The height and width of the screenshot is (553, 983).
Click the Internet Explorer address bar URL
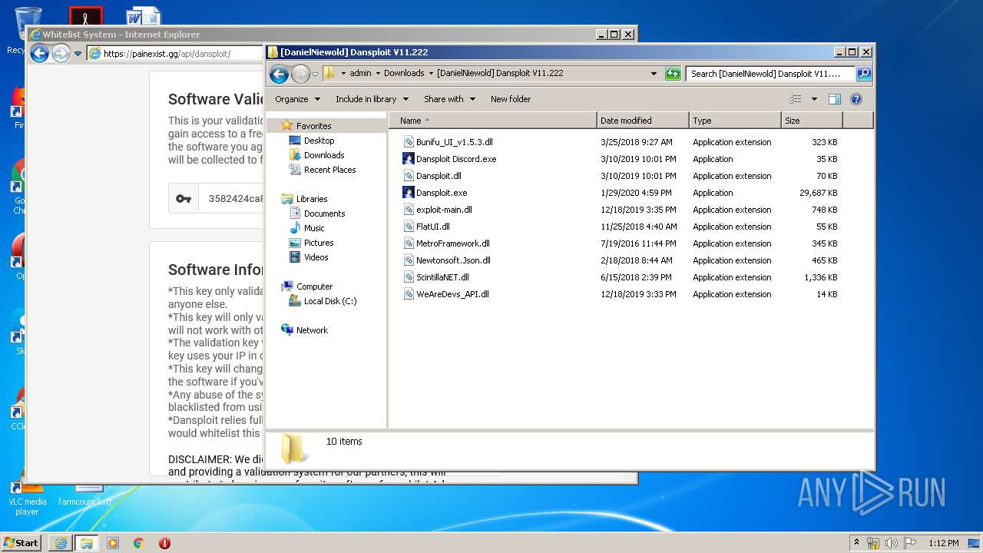point(167,54)
